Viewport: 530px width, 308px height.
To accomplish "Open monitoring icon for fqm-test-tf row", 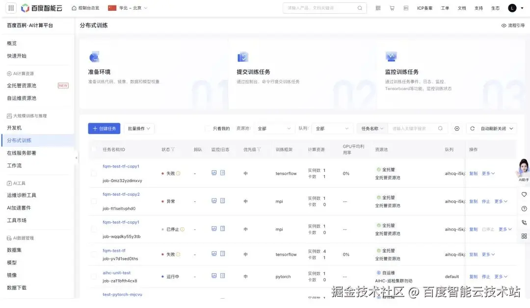I will point(214,254).
